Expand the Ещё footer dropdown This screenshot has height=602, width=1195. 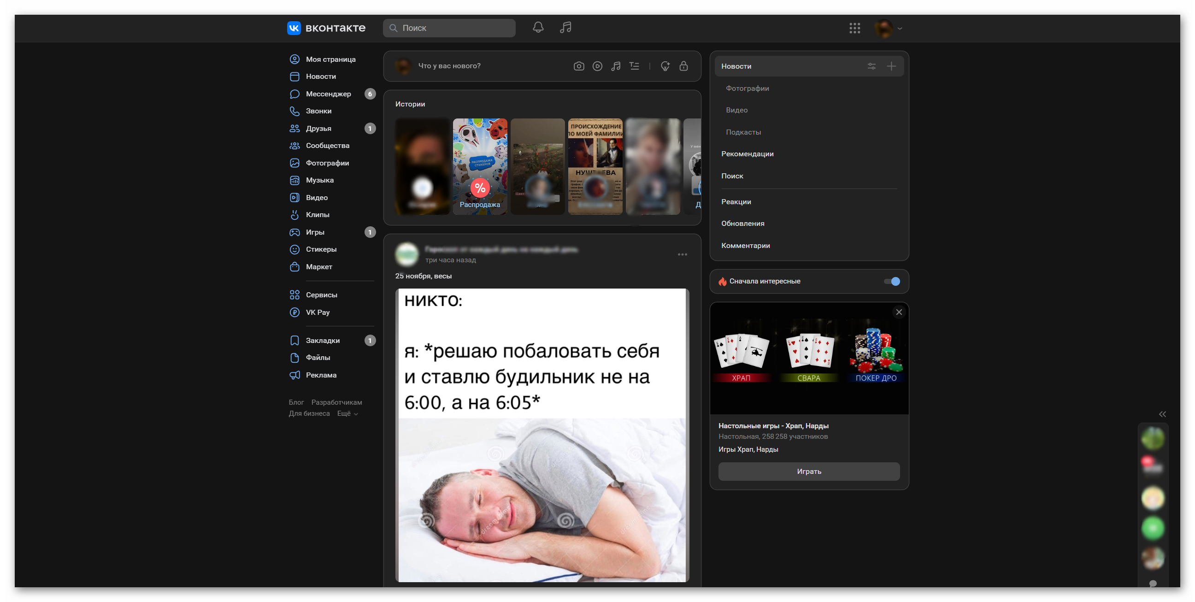point(347,413)
